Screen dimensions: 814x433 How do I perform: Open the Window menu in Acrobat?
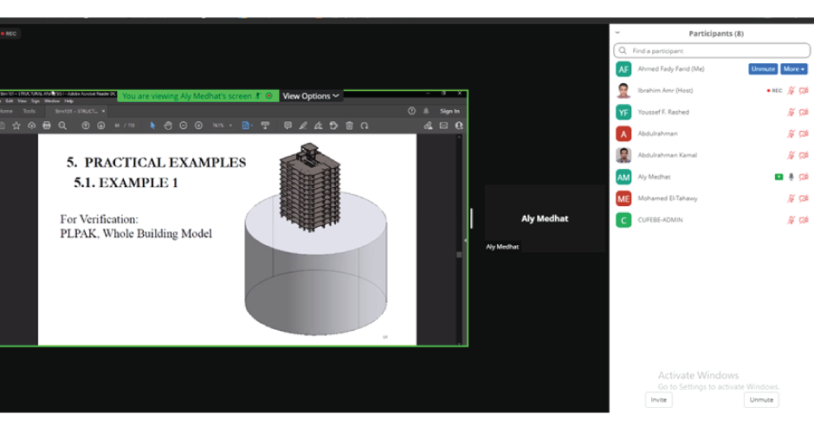point(52,101)
